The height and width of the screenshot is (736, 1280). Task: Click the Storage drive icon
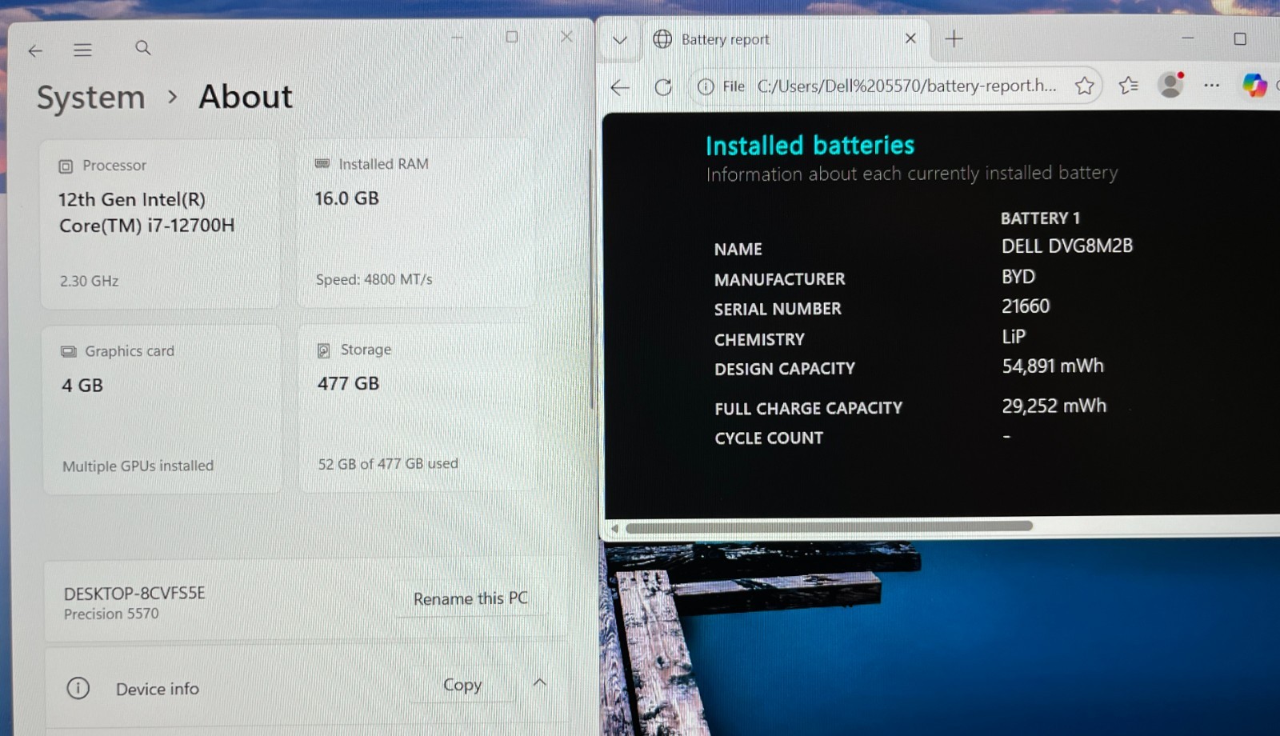323,350
